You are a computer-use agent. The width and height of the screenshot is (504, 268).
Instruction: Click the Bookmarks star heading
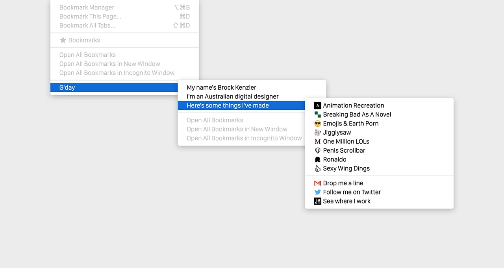coord(80,40)
